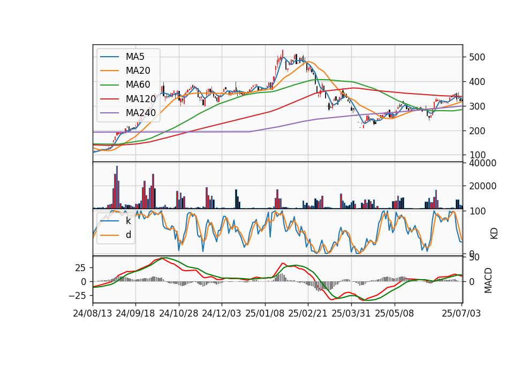Click the 500 price axis tick
This screenshot has width=514, height=369.
point(477,57)
